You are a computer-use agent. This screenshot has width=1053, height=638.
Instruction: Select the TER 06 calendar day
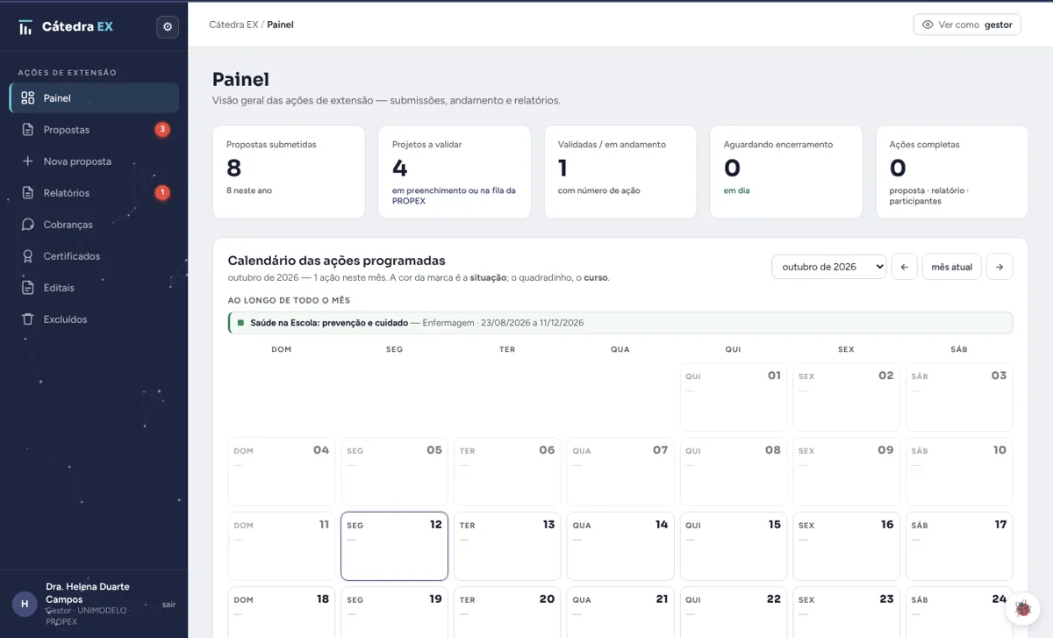[507, 472]
